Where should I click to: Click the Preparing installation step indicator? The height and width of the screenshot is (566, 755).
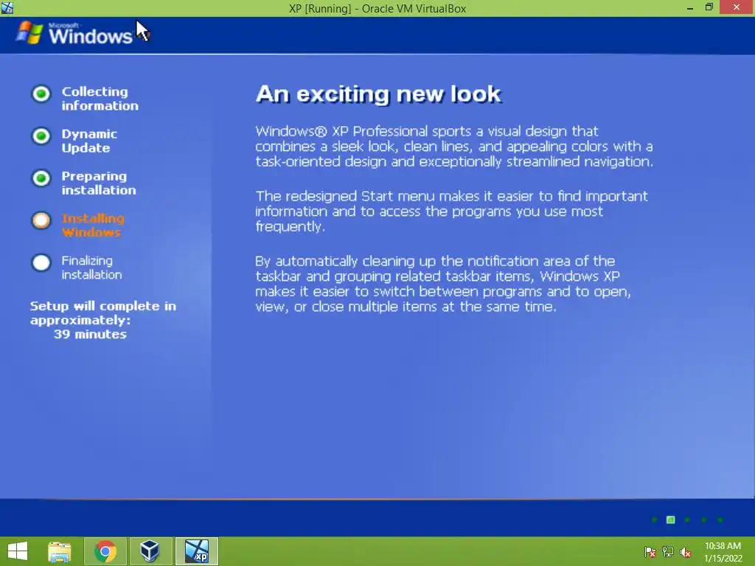tap(41, 178)
